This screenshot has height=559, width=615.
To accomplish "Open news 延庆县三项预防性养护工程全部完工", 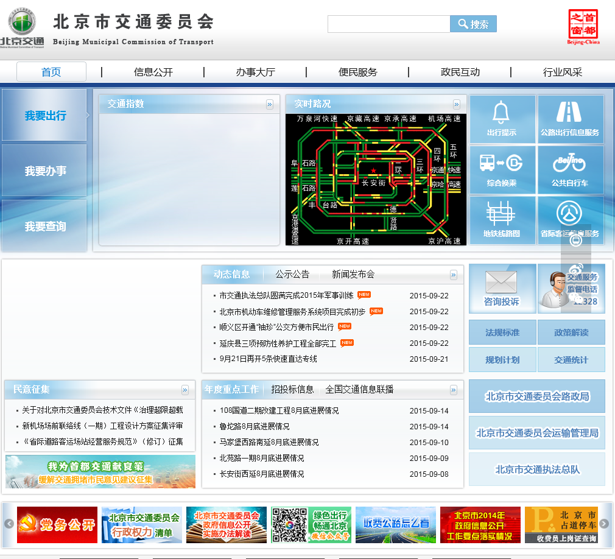I will point(278,343).
